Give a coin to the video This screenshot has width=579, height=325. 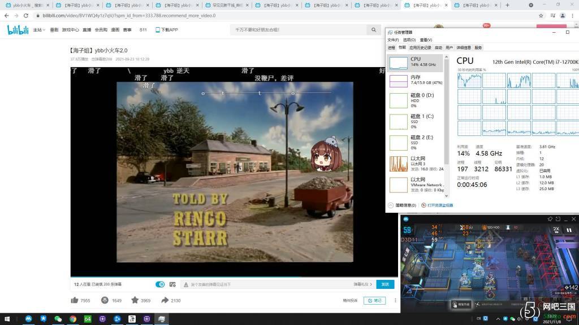click(105, 300)
